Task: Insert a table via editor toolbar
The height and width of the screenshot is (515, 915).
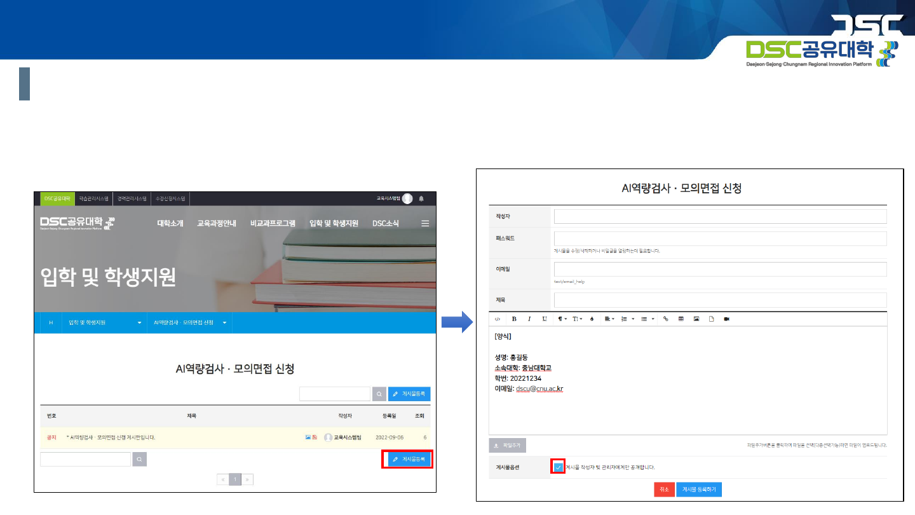Action: tap(681, 319)
